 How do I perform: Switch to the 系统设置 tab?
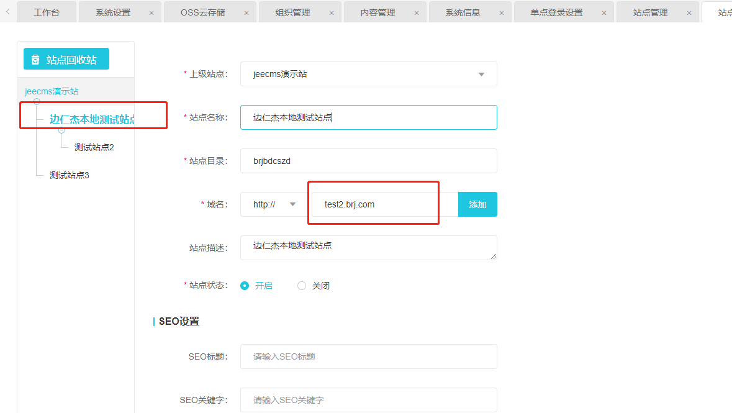[113, 12]
